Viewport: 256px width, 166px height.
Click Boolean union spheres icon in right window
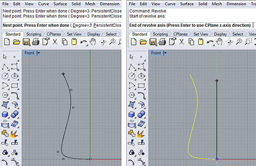click(x=141, y=114)
